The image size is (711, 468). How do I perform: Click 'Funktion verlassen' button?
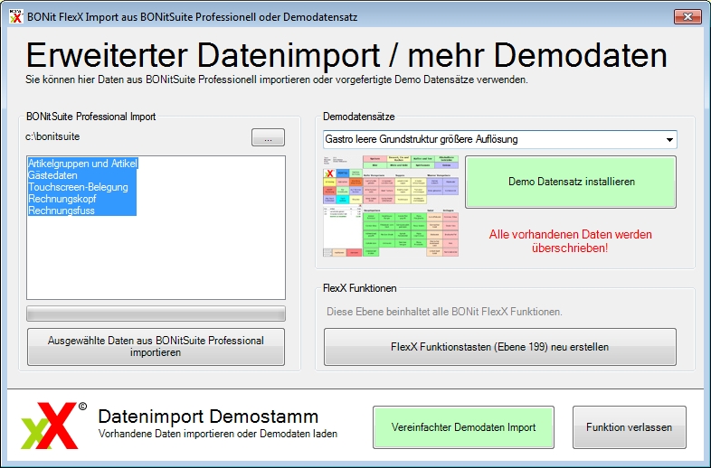(x=630, y=427)
